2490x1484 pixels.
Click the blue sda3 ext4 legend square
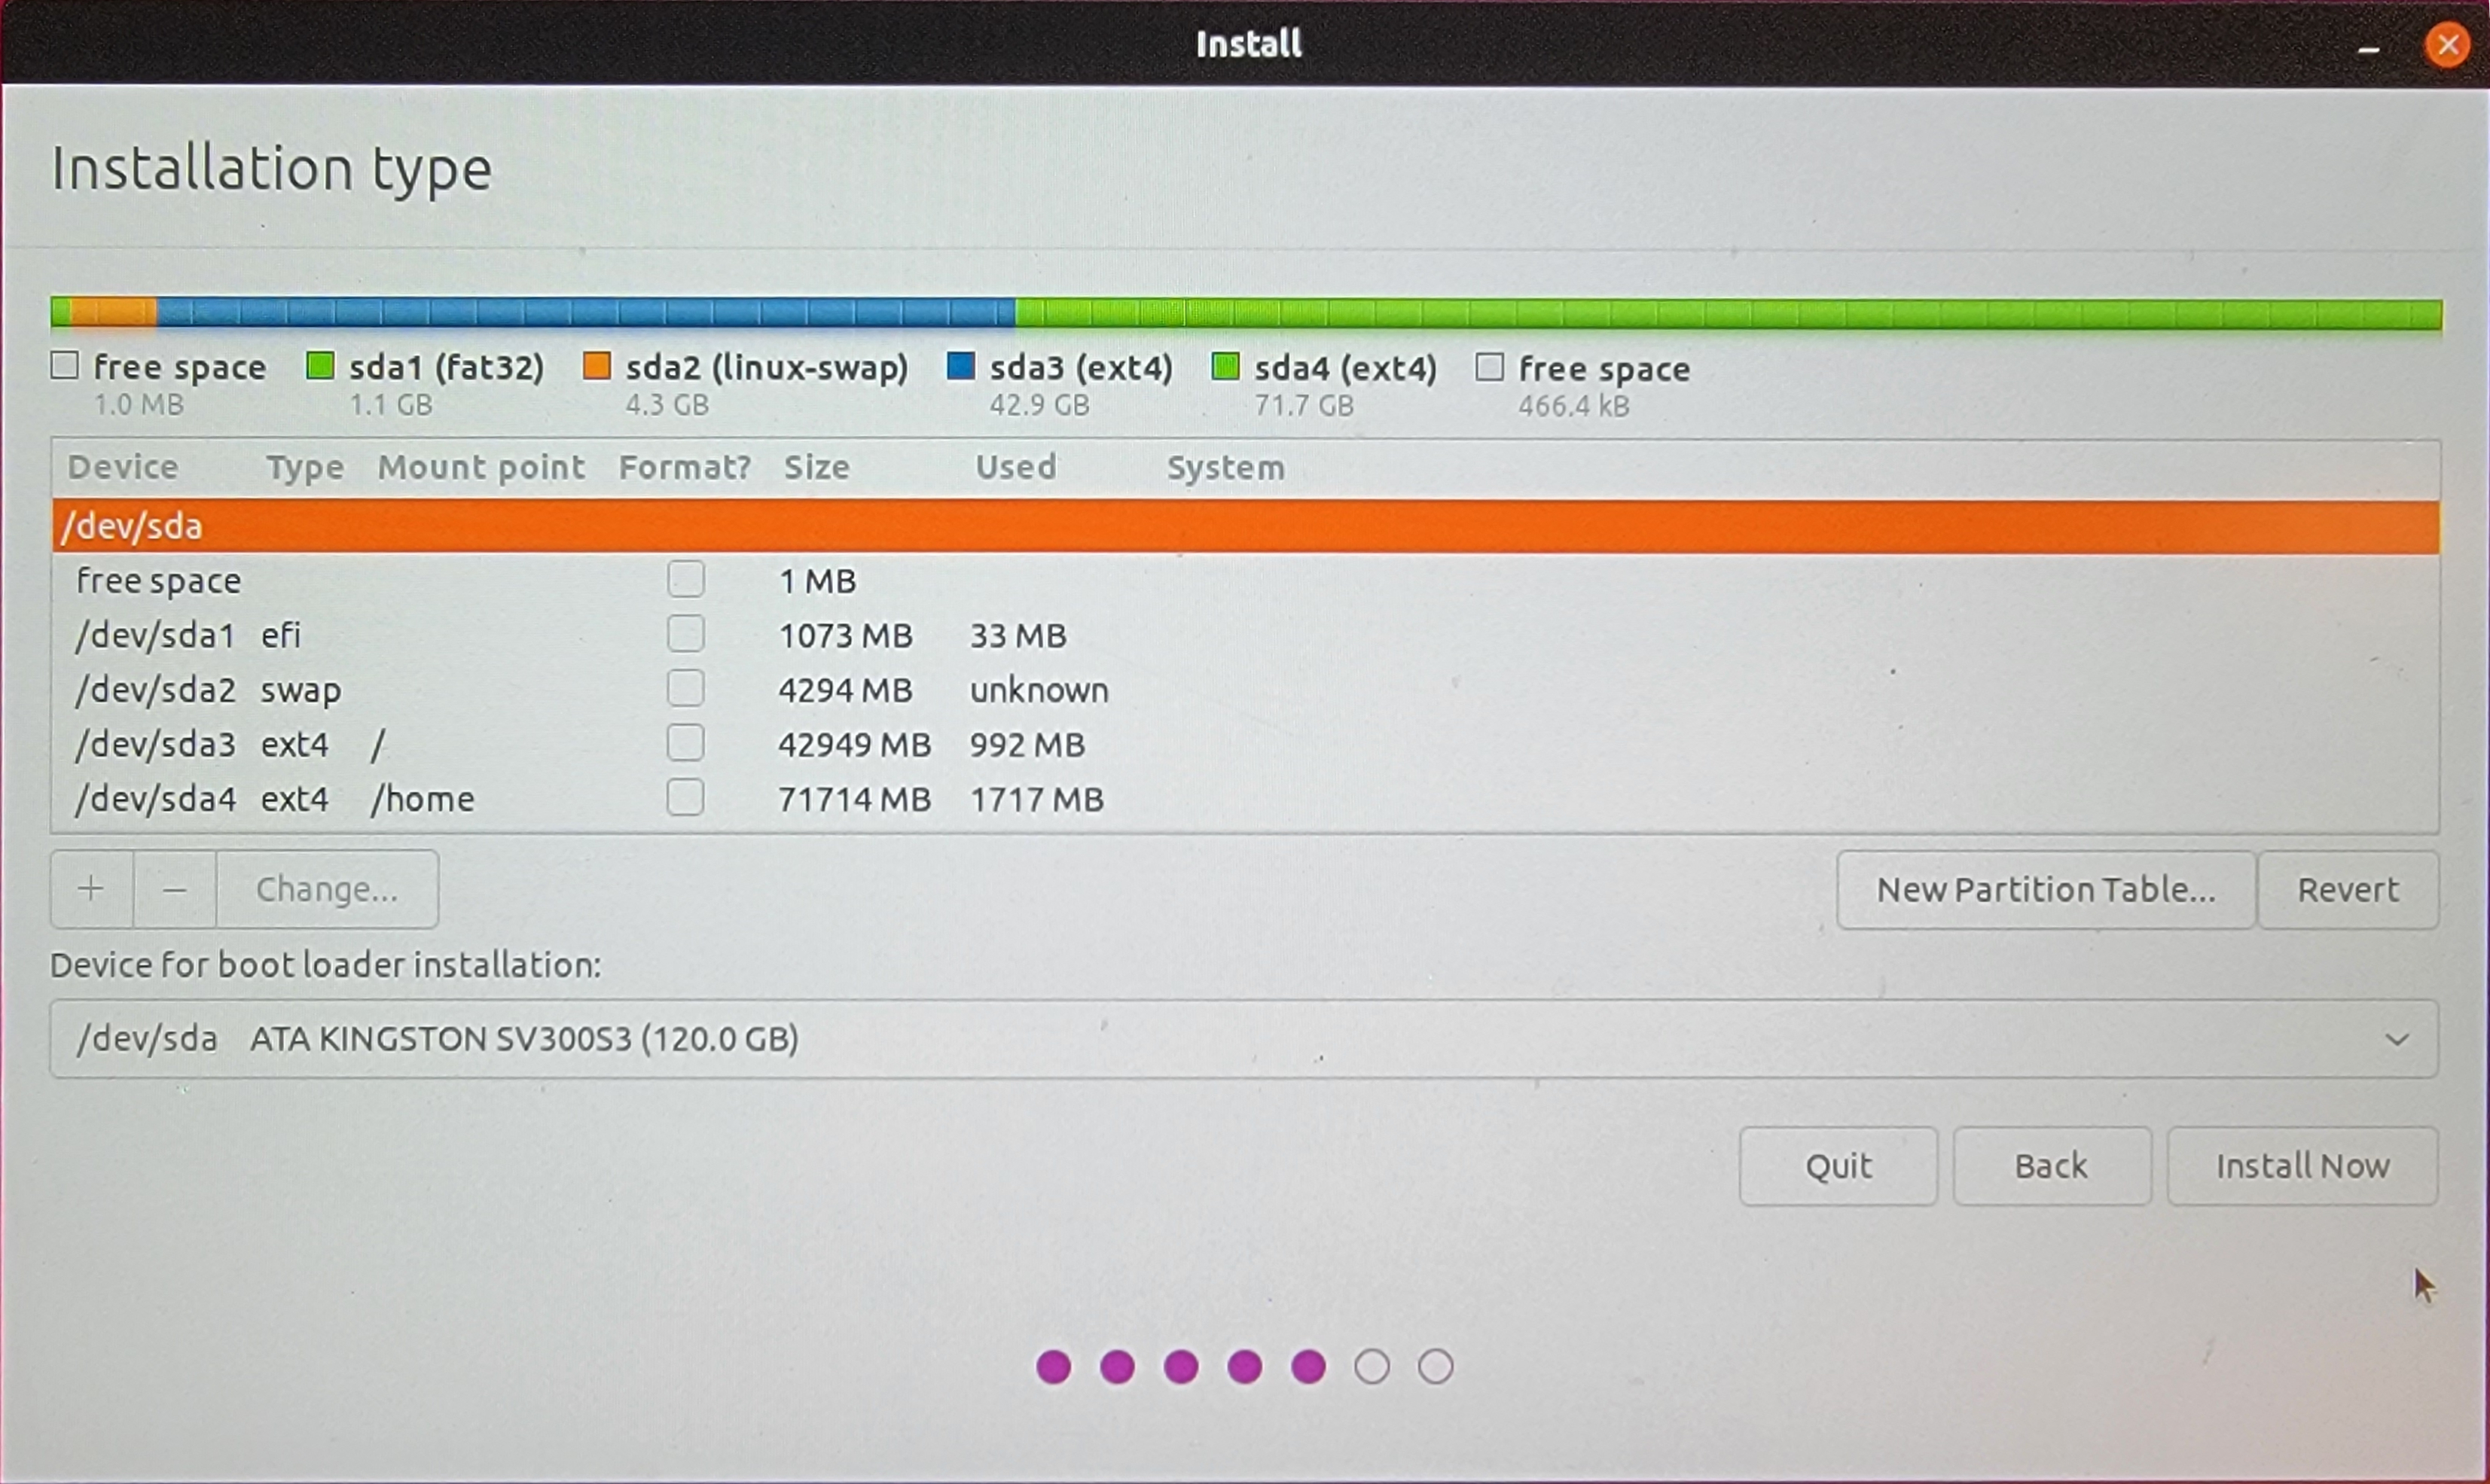960,366
